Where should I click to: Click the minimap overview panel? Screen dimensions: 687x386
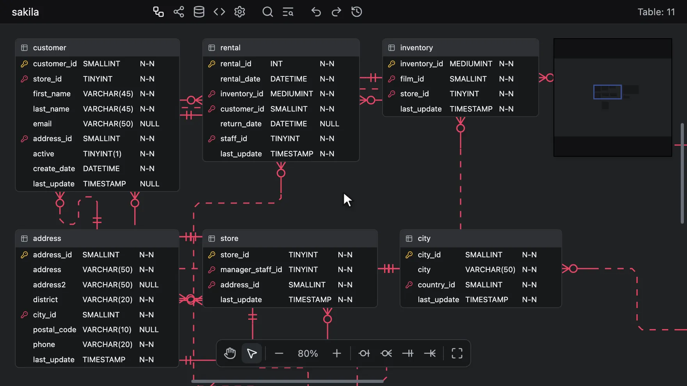[x=613, y=97]
